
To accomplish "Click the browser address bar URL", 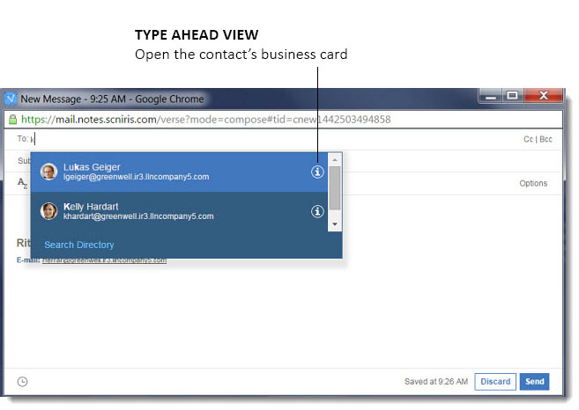I will [x=205, y=120].
